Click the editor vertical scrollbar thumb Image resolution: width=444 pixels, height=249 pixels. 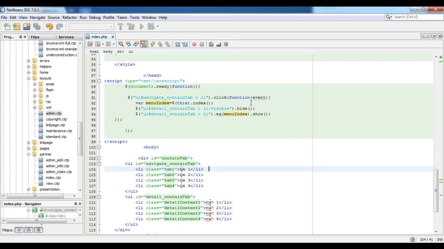(436, 190)
